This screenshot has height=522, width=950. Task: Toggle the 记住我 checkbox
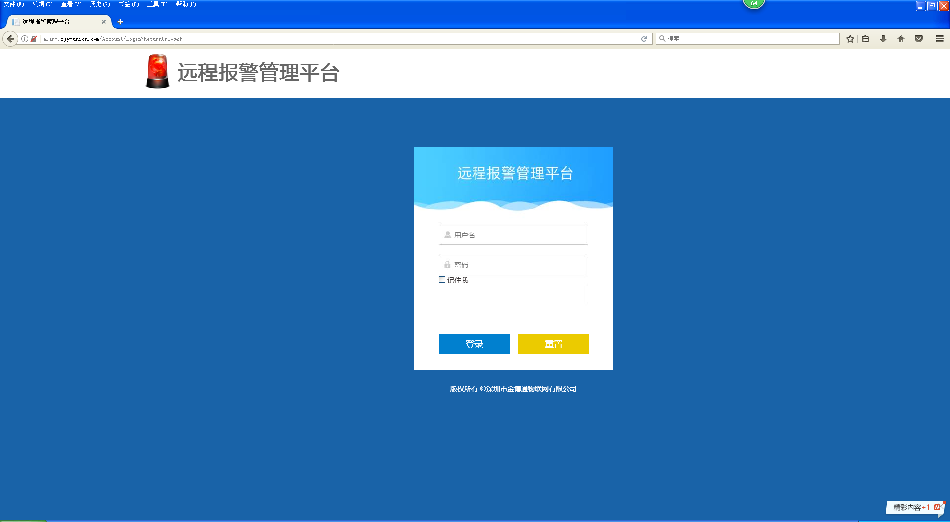[442, 280]
